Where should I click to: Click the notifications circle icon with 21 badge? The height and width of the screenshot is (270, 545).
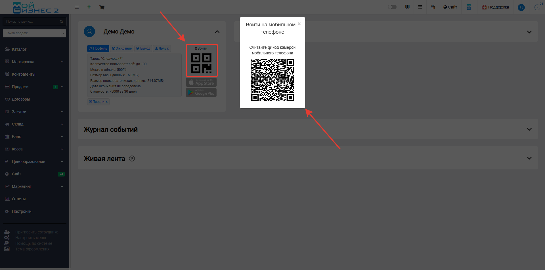(537, 7)
